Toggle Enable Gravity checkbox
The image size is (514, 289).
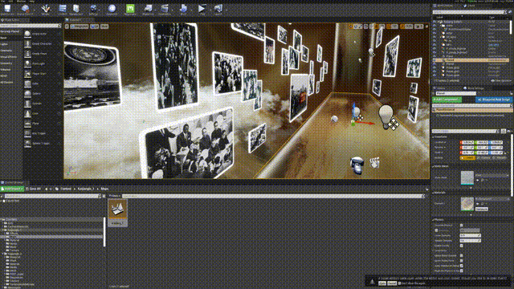click(461, 246)
